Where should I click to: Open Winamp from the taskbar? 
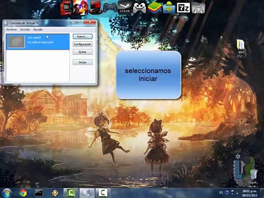click(x=55, y=193)
